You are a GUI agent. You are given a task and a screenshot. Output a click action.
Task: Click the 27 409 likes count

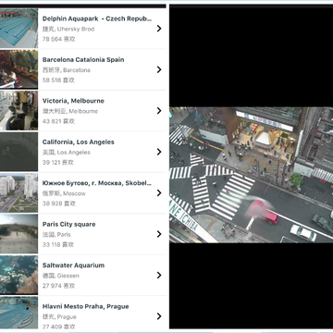click(58, 327)
